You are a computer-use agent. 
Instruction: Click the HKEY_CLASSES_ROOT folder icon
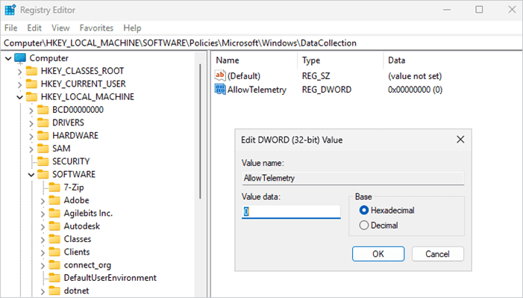31,71
